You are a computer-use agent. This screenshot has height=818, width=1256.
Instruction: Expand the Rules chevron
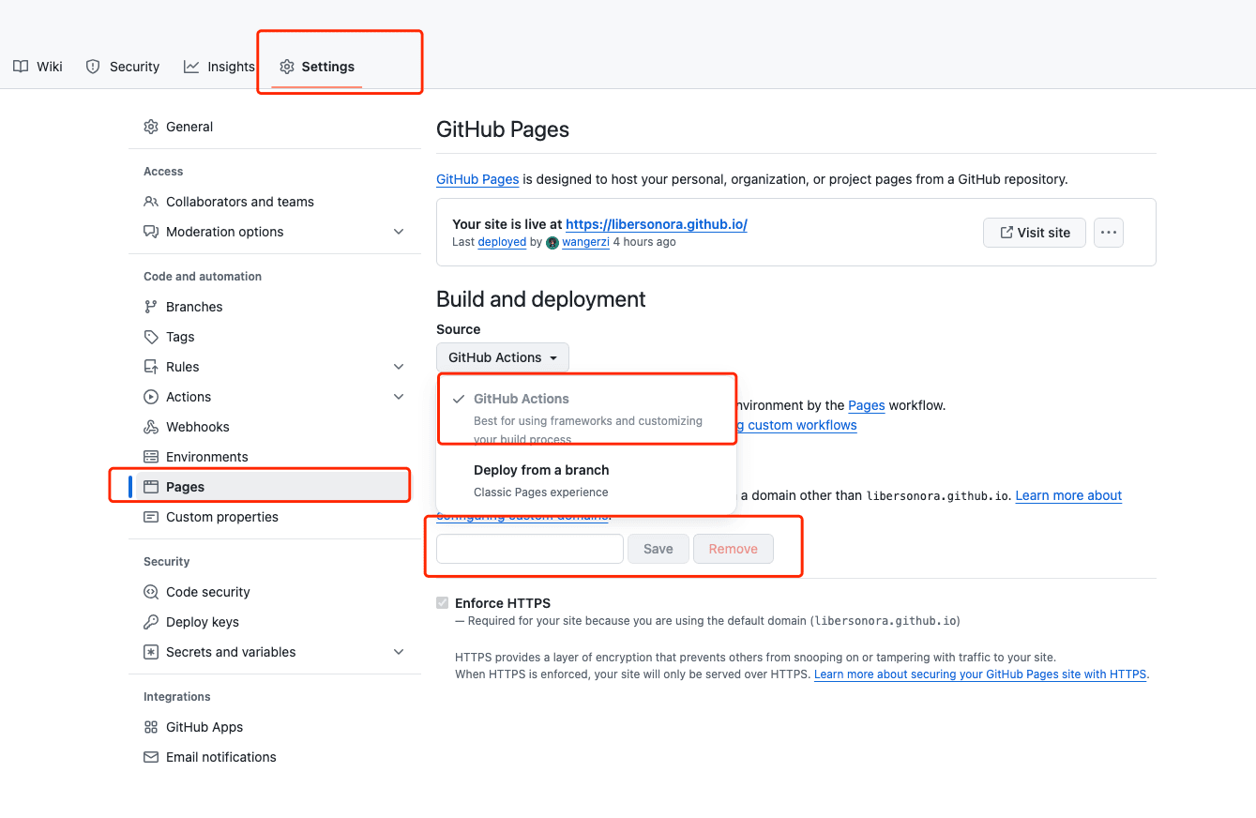(399, 367)
